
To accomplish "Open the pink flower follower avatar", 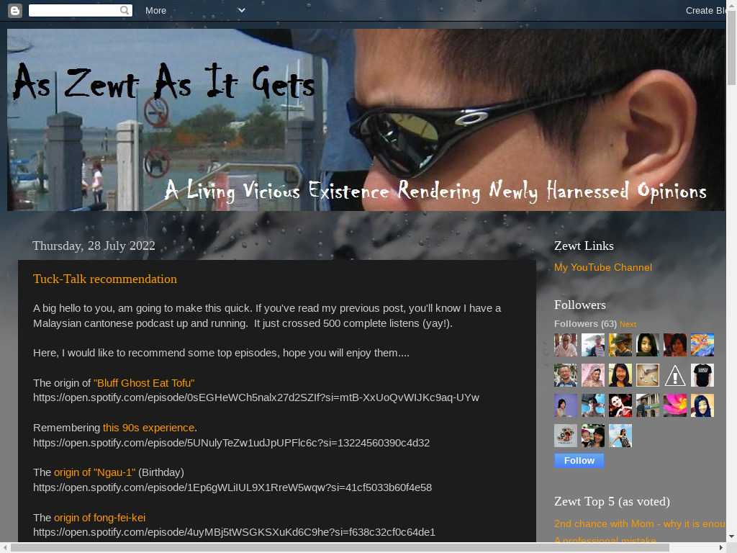I will click(675, 405).
